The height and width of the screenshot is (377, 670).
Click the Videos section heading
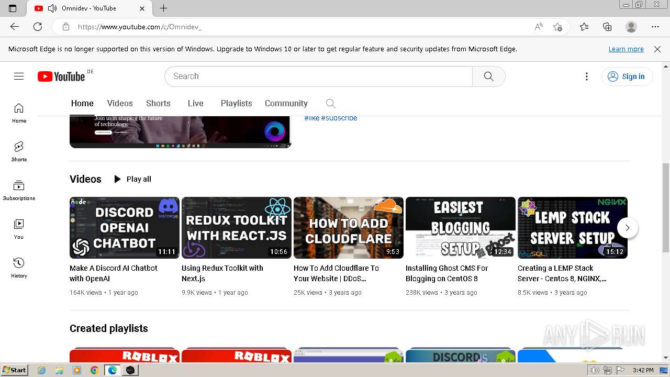[85, 179]
